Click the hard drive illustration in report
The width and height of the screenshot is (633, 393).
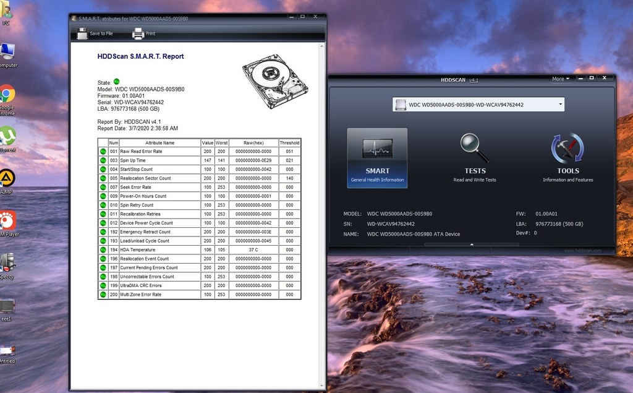[x=275, y=81]
